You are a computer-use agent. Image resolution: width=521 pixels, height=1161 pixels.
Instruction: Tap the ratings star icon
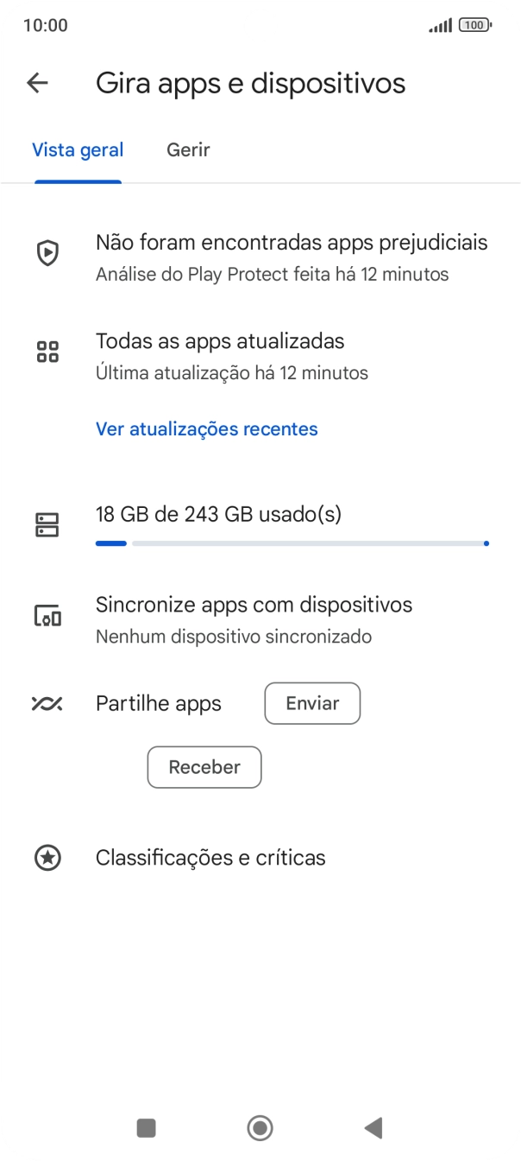47,858
